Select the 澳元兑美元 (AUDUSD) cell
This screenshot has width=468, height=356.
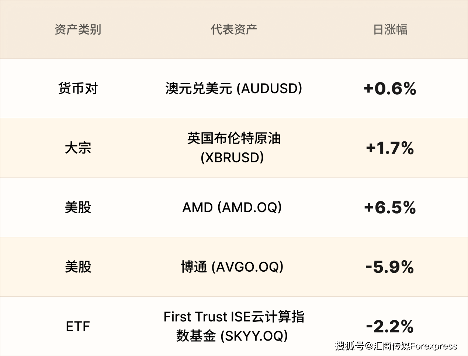coord(234,88)
